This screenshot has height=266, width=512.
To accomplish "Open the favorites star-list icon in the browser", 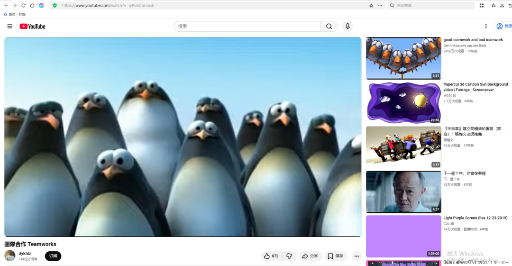I will [494, 6].
